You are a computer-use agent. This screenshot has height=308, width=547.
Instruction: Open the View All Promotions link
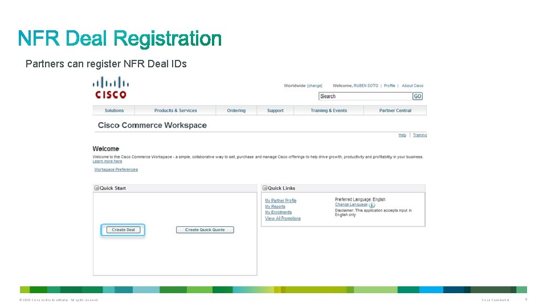pyautogui.click(x=283, y=218)
